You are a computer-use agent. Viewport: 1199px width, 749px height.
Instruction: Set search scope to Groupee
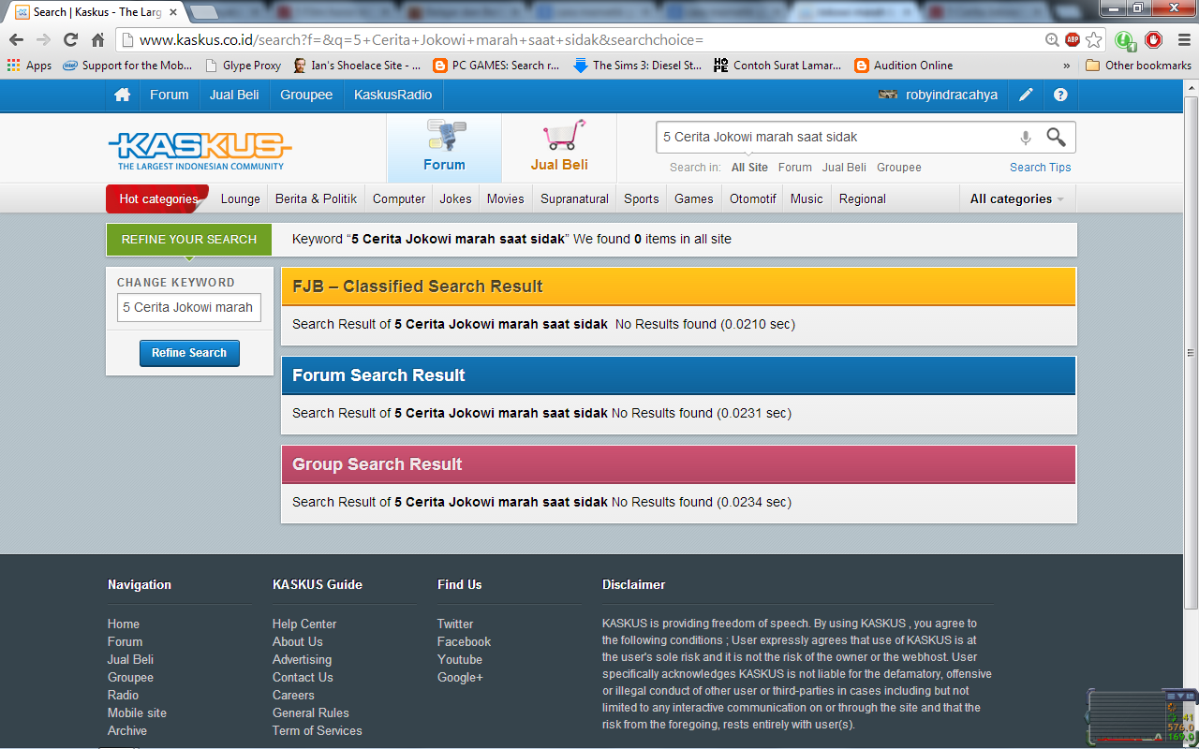point(899,168)
